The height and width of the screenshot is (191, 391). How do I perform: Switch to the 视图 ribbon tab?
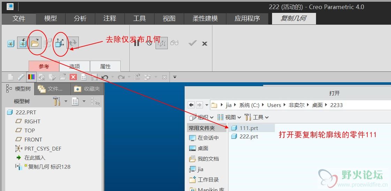[x=169, y=18]
